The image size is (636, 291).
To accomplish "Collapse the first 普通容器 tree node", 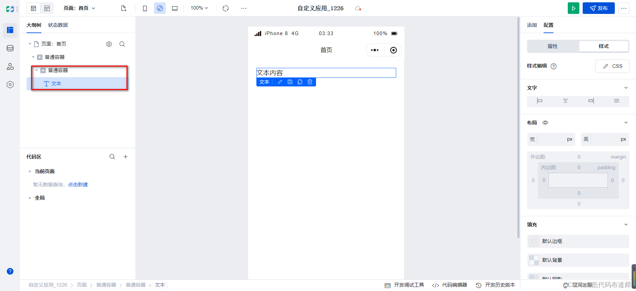I will click(x=33, y=57).
